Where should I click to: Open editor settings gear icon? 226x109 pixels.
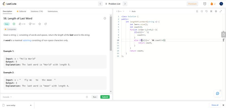pos(216,11)
